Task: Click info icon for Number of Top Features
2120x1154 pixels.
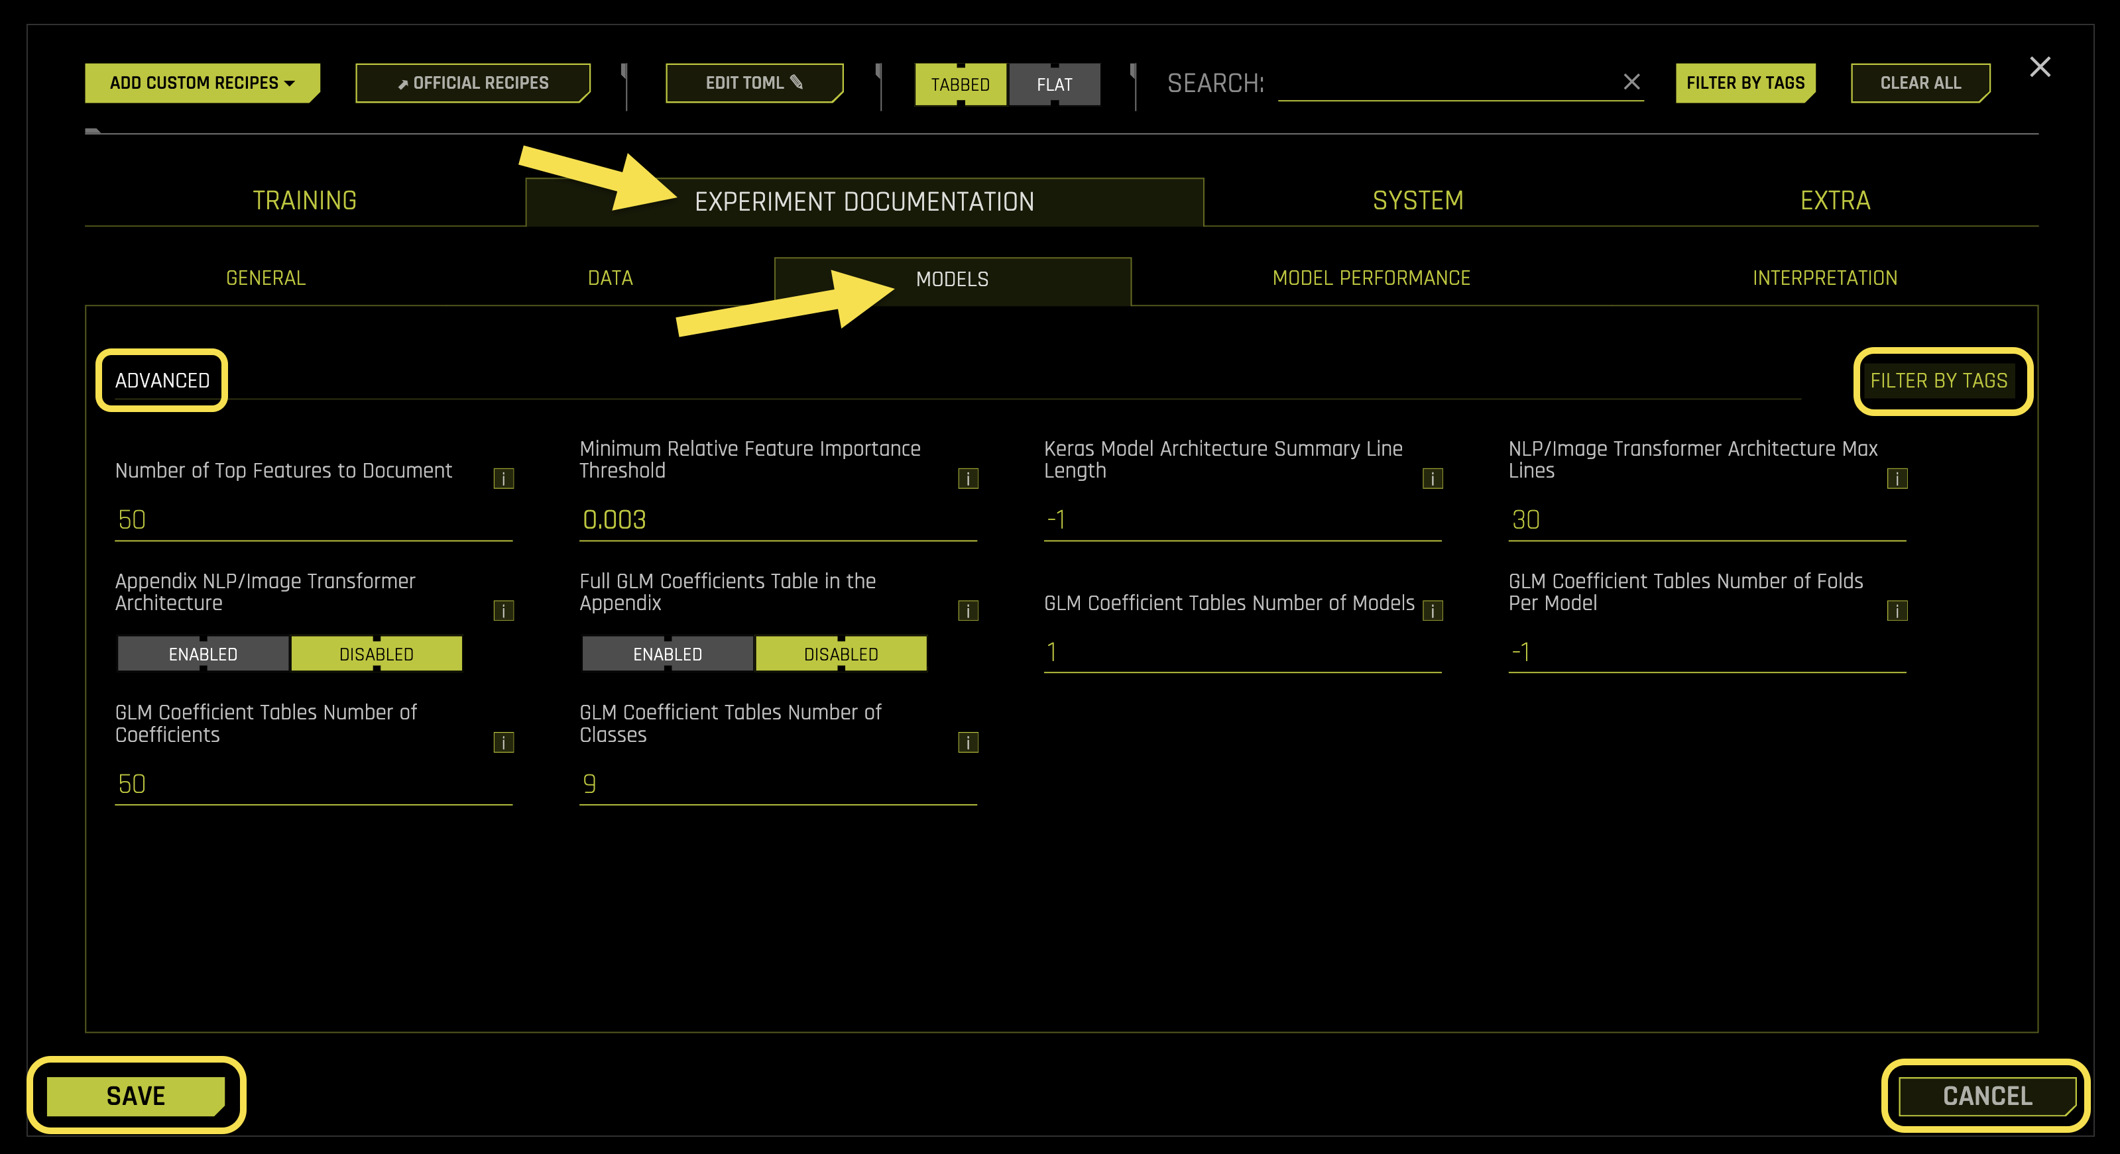Action: (x=503, y=479)
